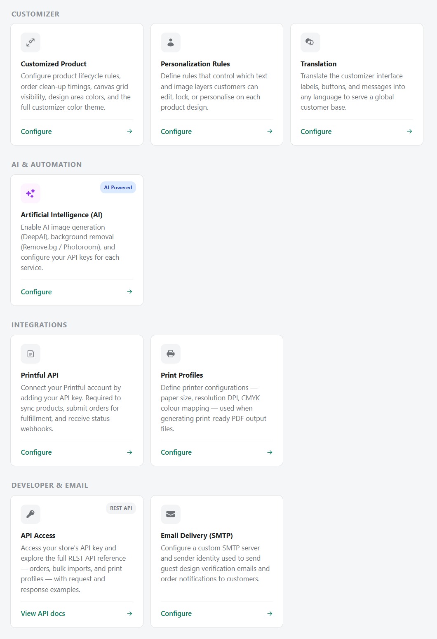This screenshot has height=639, width=437.
Task: Click the Customized Product double-arrow icon
Action: 30,42
